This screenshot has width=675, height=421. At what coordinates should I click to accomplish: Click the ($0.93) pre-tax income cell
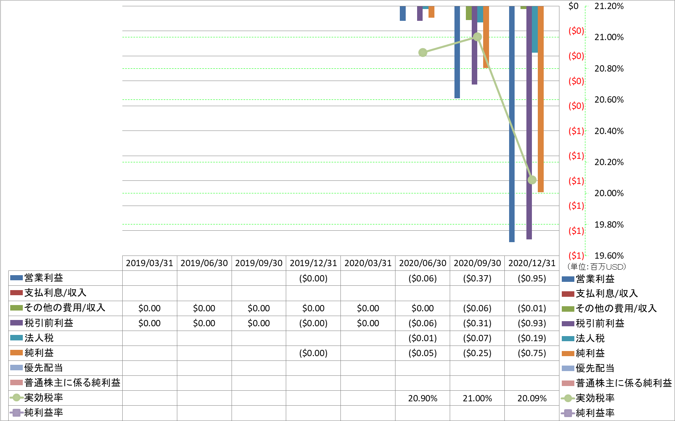pos(532,323)
